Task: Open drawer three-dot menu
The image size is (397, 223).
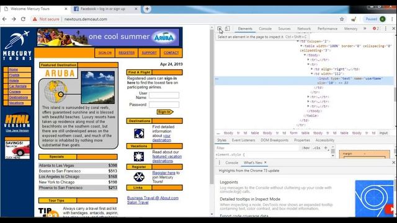Action: pyautogui.click(x=219, y=162)
